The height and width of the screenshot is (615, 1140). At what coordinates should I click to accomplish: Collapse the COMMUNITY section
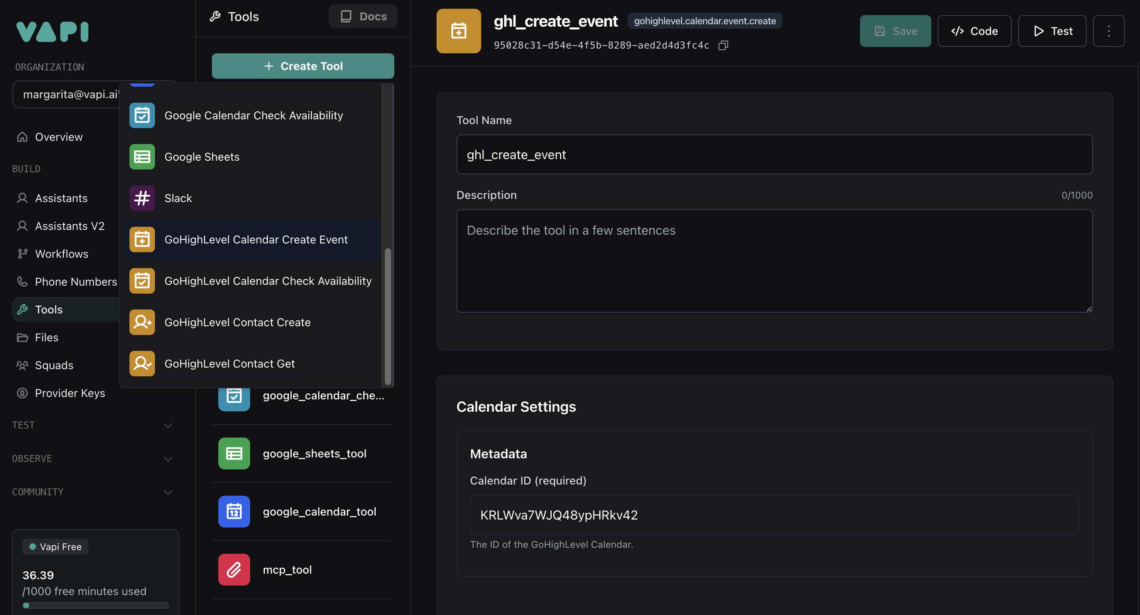pyautogui.click(x=167, y=492)
